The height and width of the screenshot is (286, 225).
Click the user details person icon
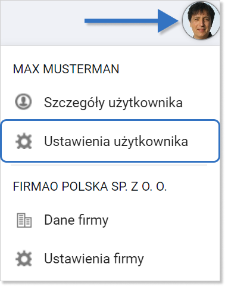(x=23, y=102)
